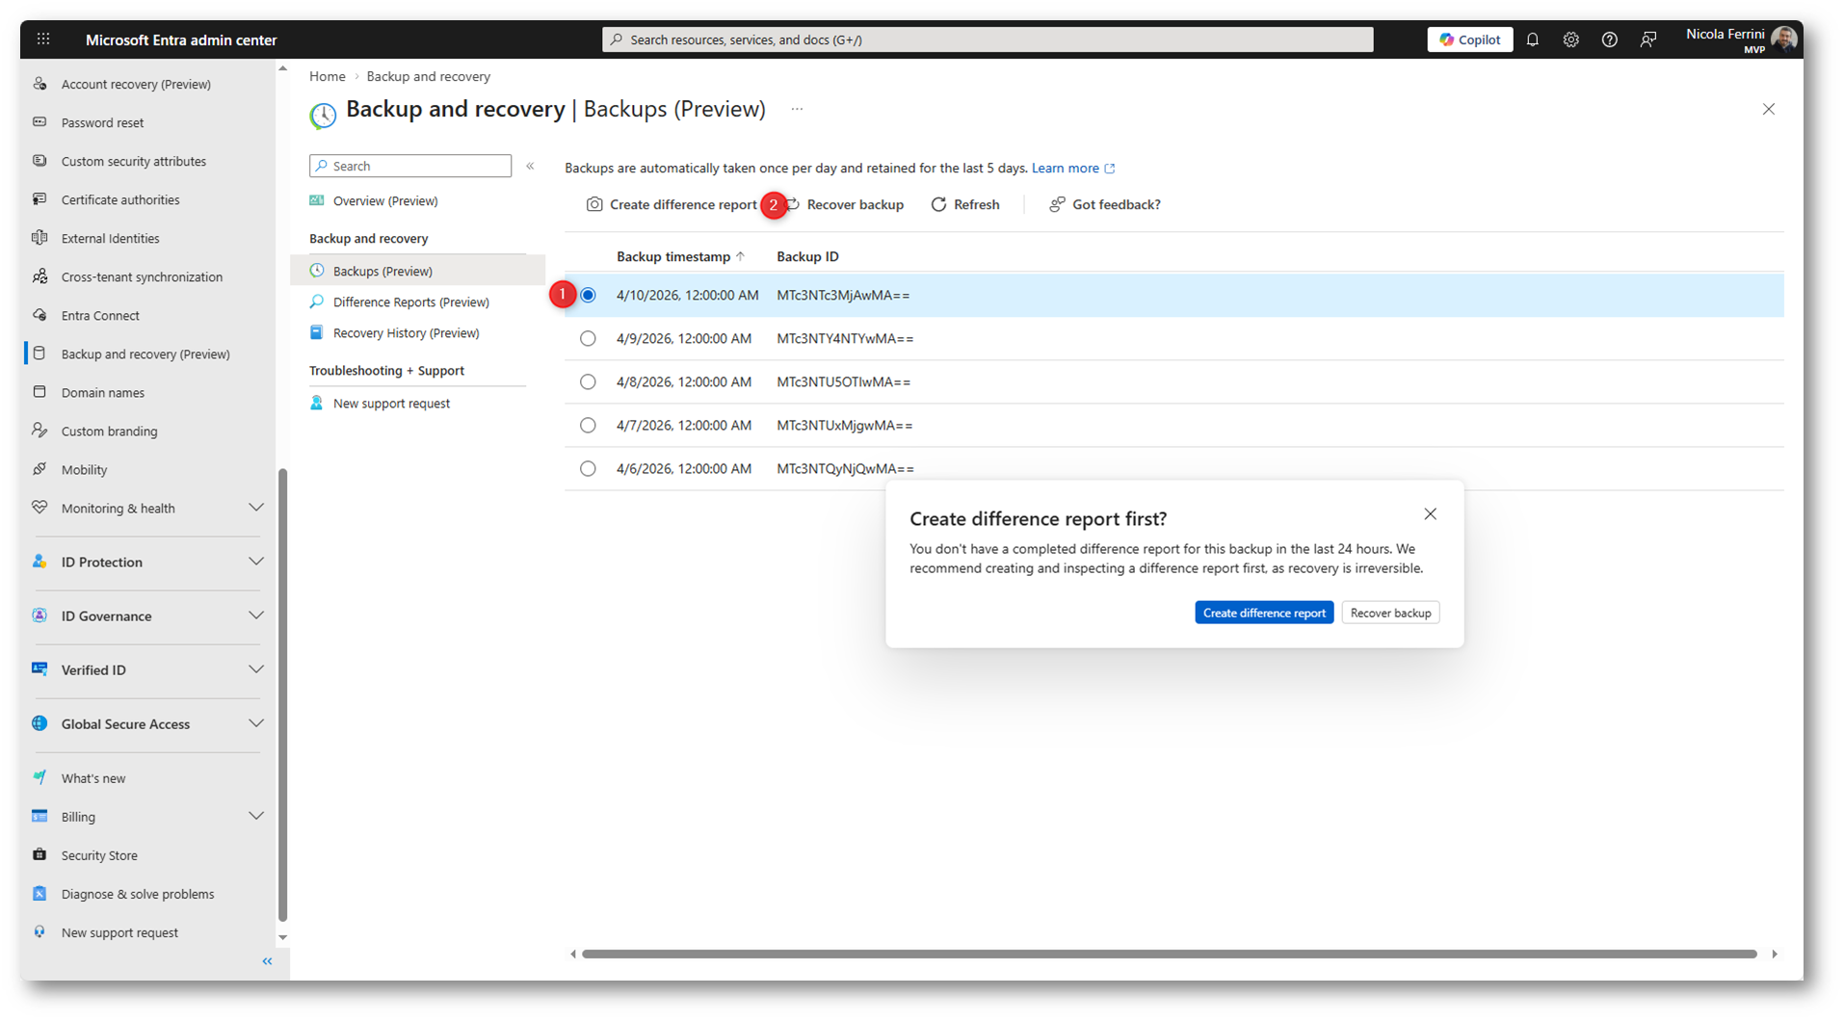
Task: Click Create difference report in the toolbar
Action: 672,204
